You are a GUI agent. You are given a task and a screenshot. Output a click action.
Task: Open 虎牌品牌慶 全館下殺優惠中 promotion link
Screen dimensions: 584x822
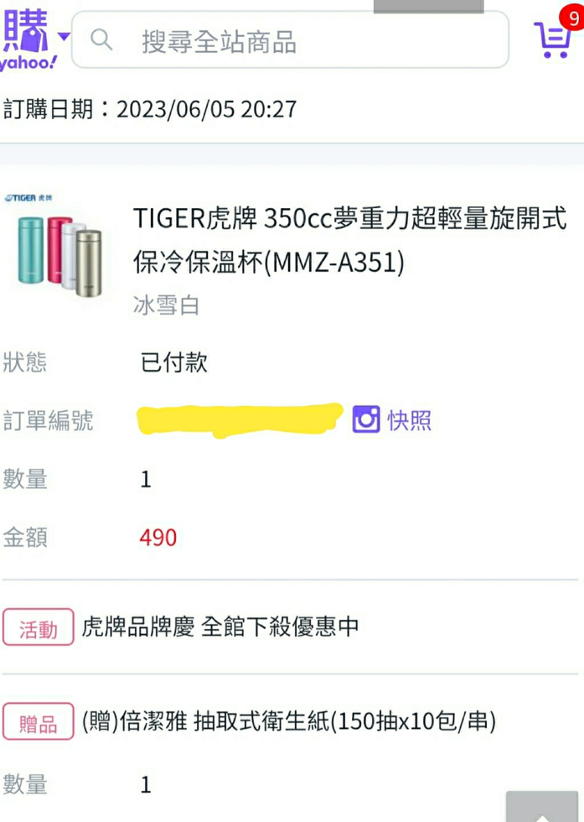[220, 627]
